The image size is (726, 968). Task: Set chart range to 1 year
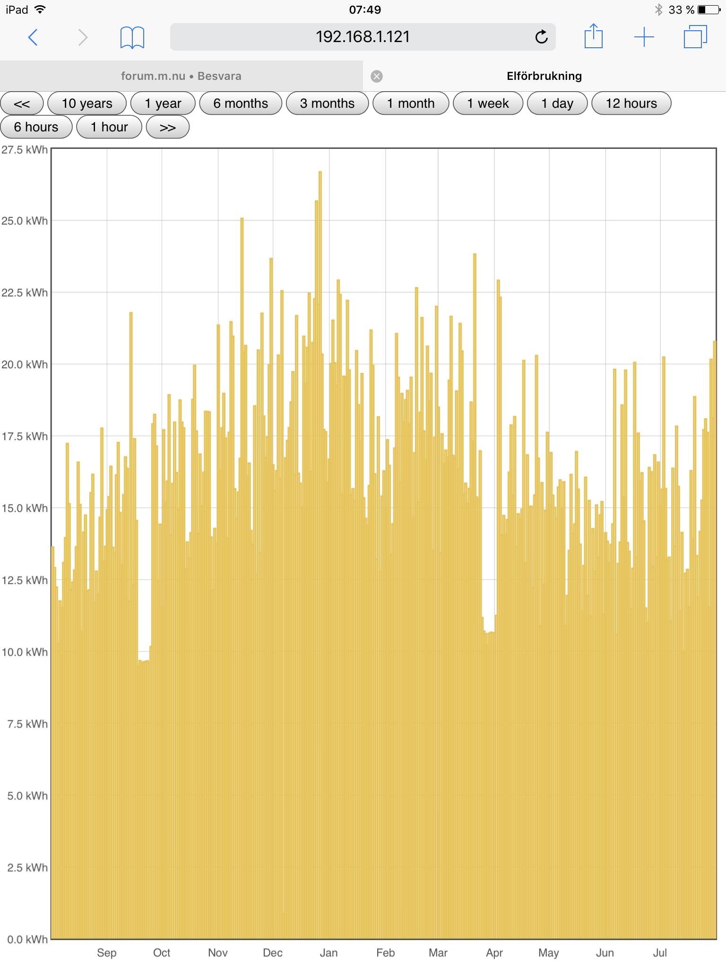point(163,104)
